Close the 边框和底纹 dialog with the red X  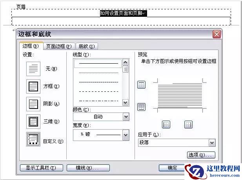(x=217, y=34)
